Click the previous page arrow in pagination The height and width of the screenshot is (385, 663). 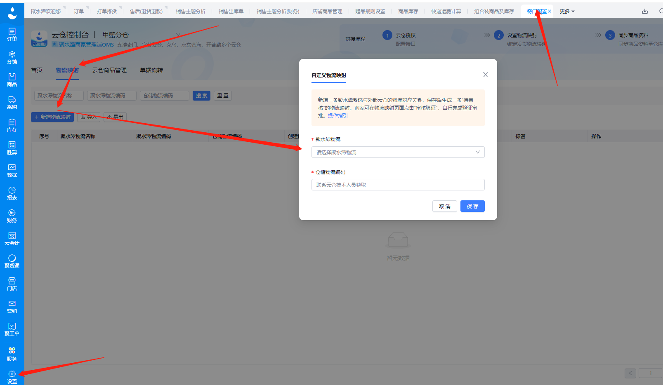point(630,373)
